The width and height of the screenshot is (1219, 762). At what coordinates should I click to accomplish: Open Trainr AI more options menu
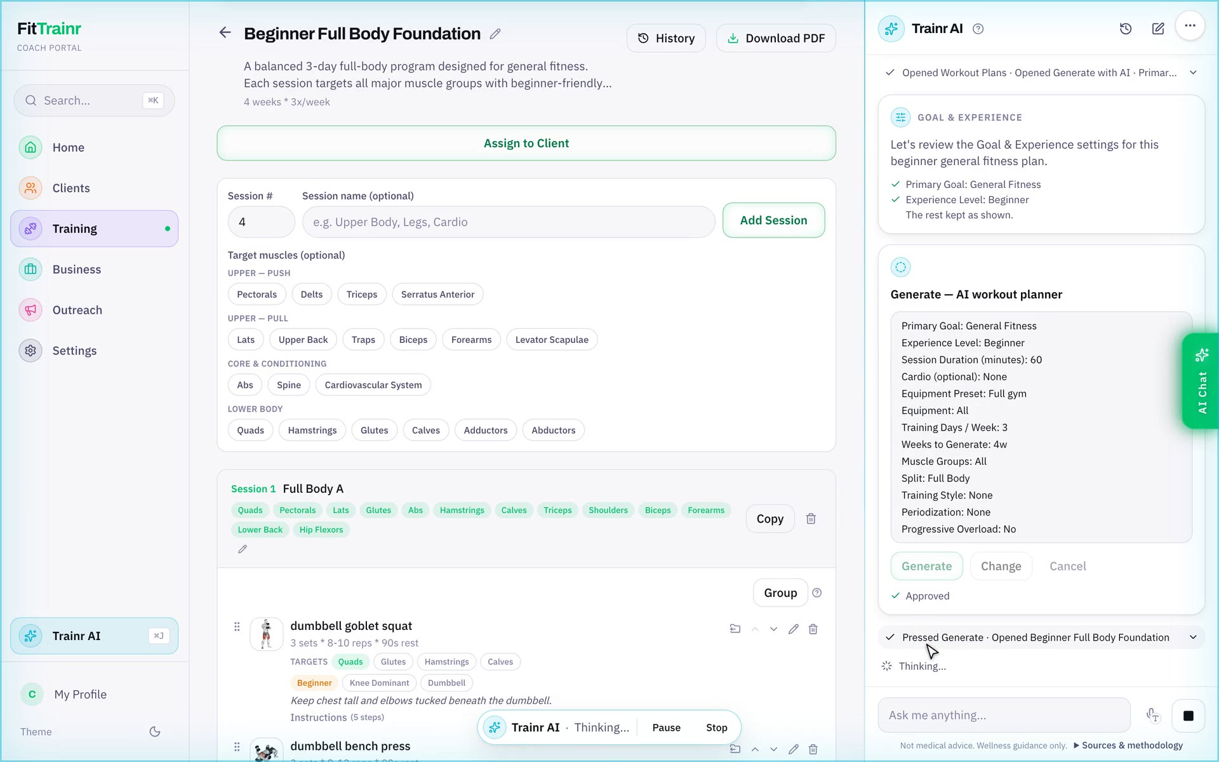pos(1190,26)
